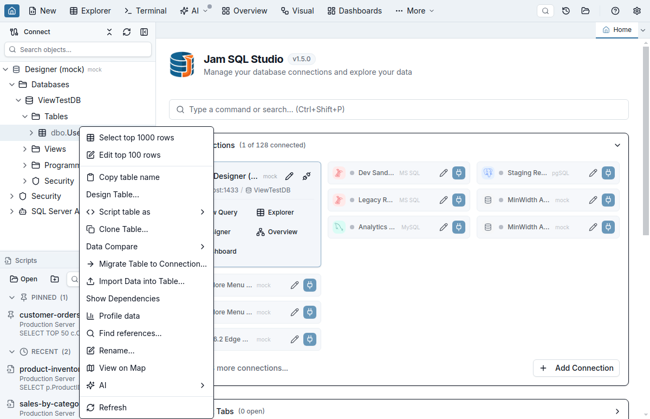This screenshot has width=650, height=419.
Task: Select "View on Map" in the context menu
Action: click(146, 368)
